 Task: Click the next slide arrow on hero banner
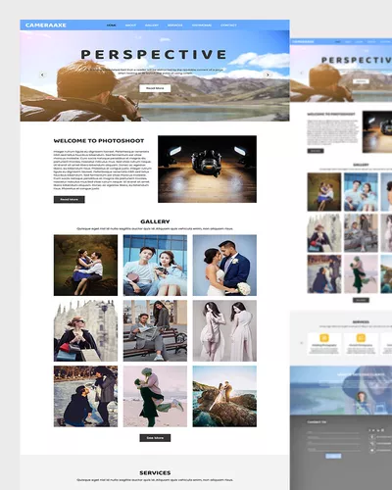point(268,74)
